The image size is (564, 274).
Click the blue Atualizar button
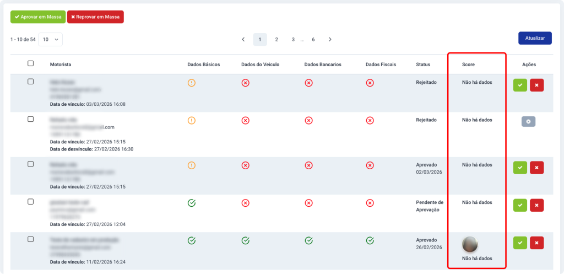pos(534,38)
